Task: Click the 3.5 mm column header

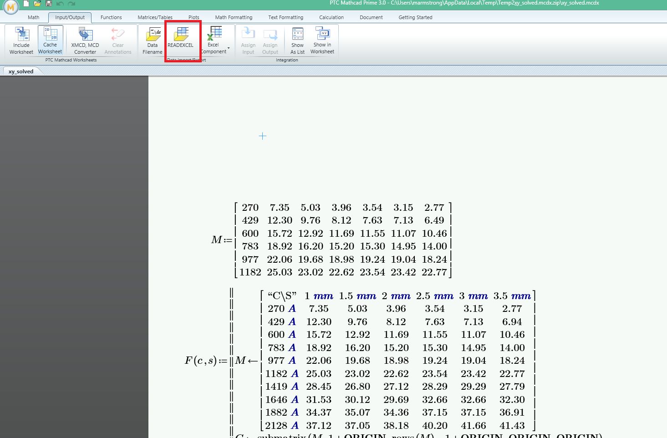Action: coord(512,296)
